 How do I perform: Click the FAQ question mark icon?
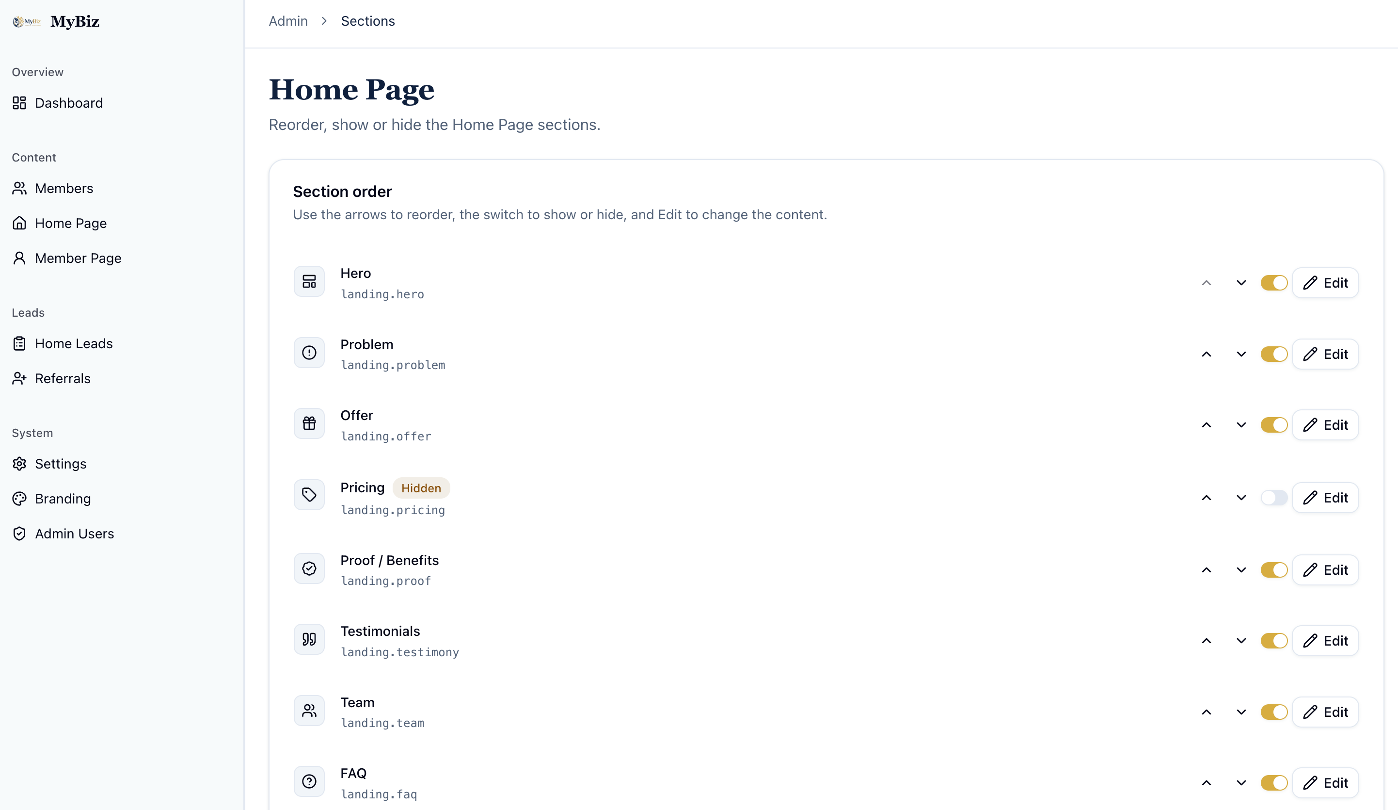(x=309, y=782)
